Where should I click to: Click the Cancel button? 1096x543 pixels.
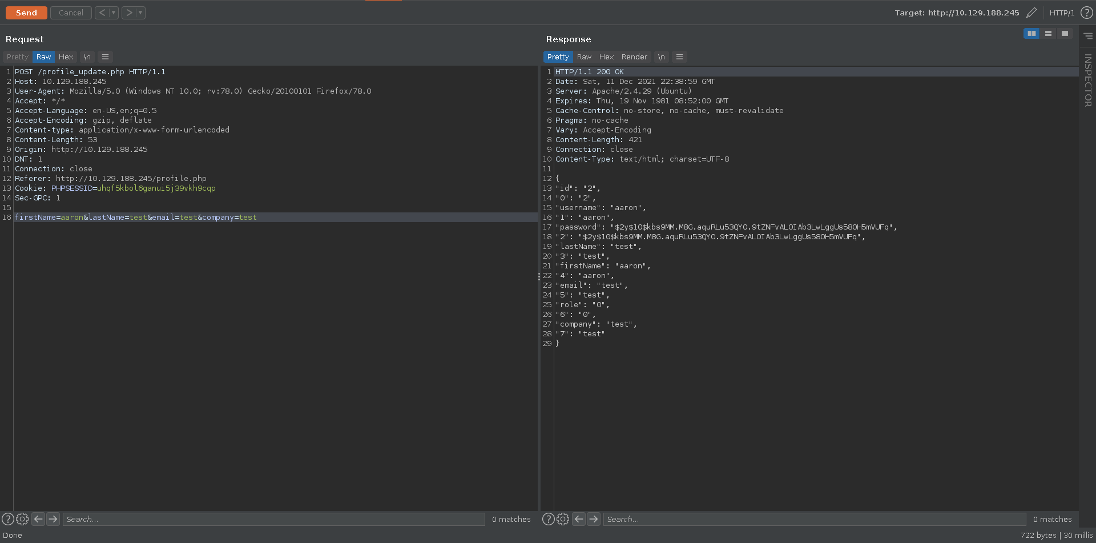pyautogui.click(x=71, y=13)
